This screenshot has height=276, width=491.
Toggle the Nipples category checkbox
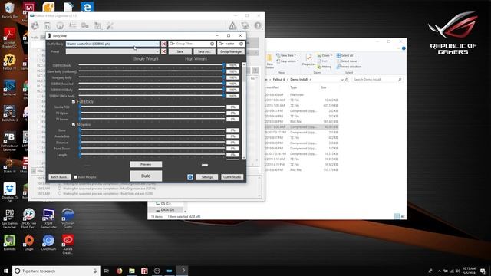pyautogui.click(x=74, y=125)
